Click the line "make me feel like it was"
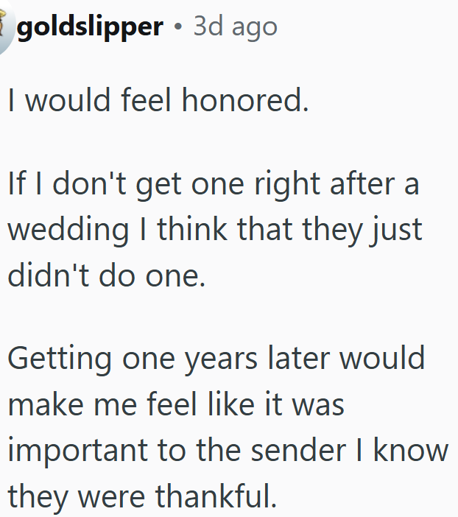 tap(176, 404)
